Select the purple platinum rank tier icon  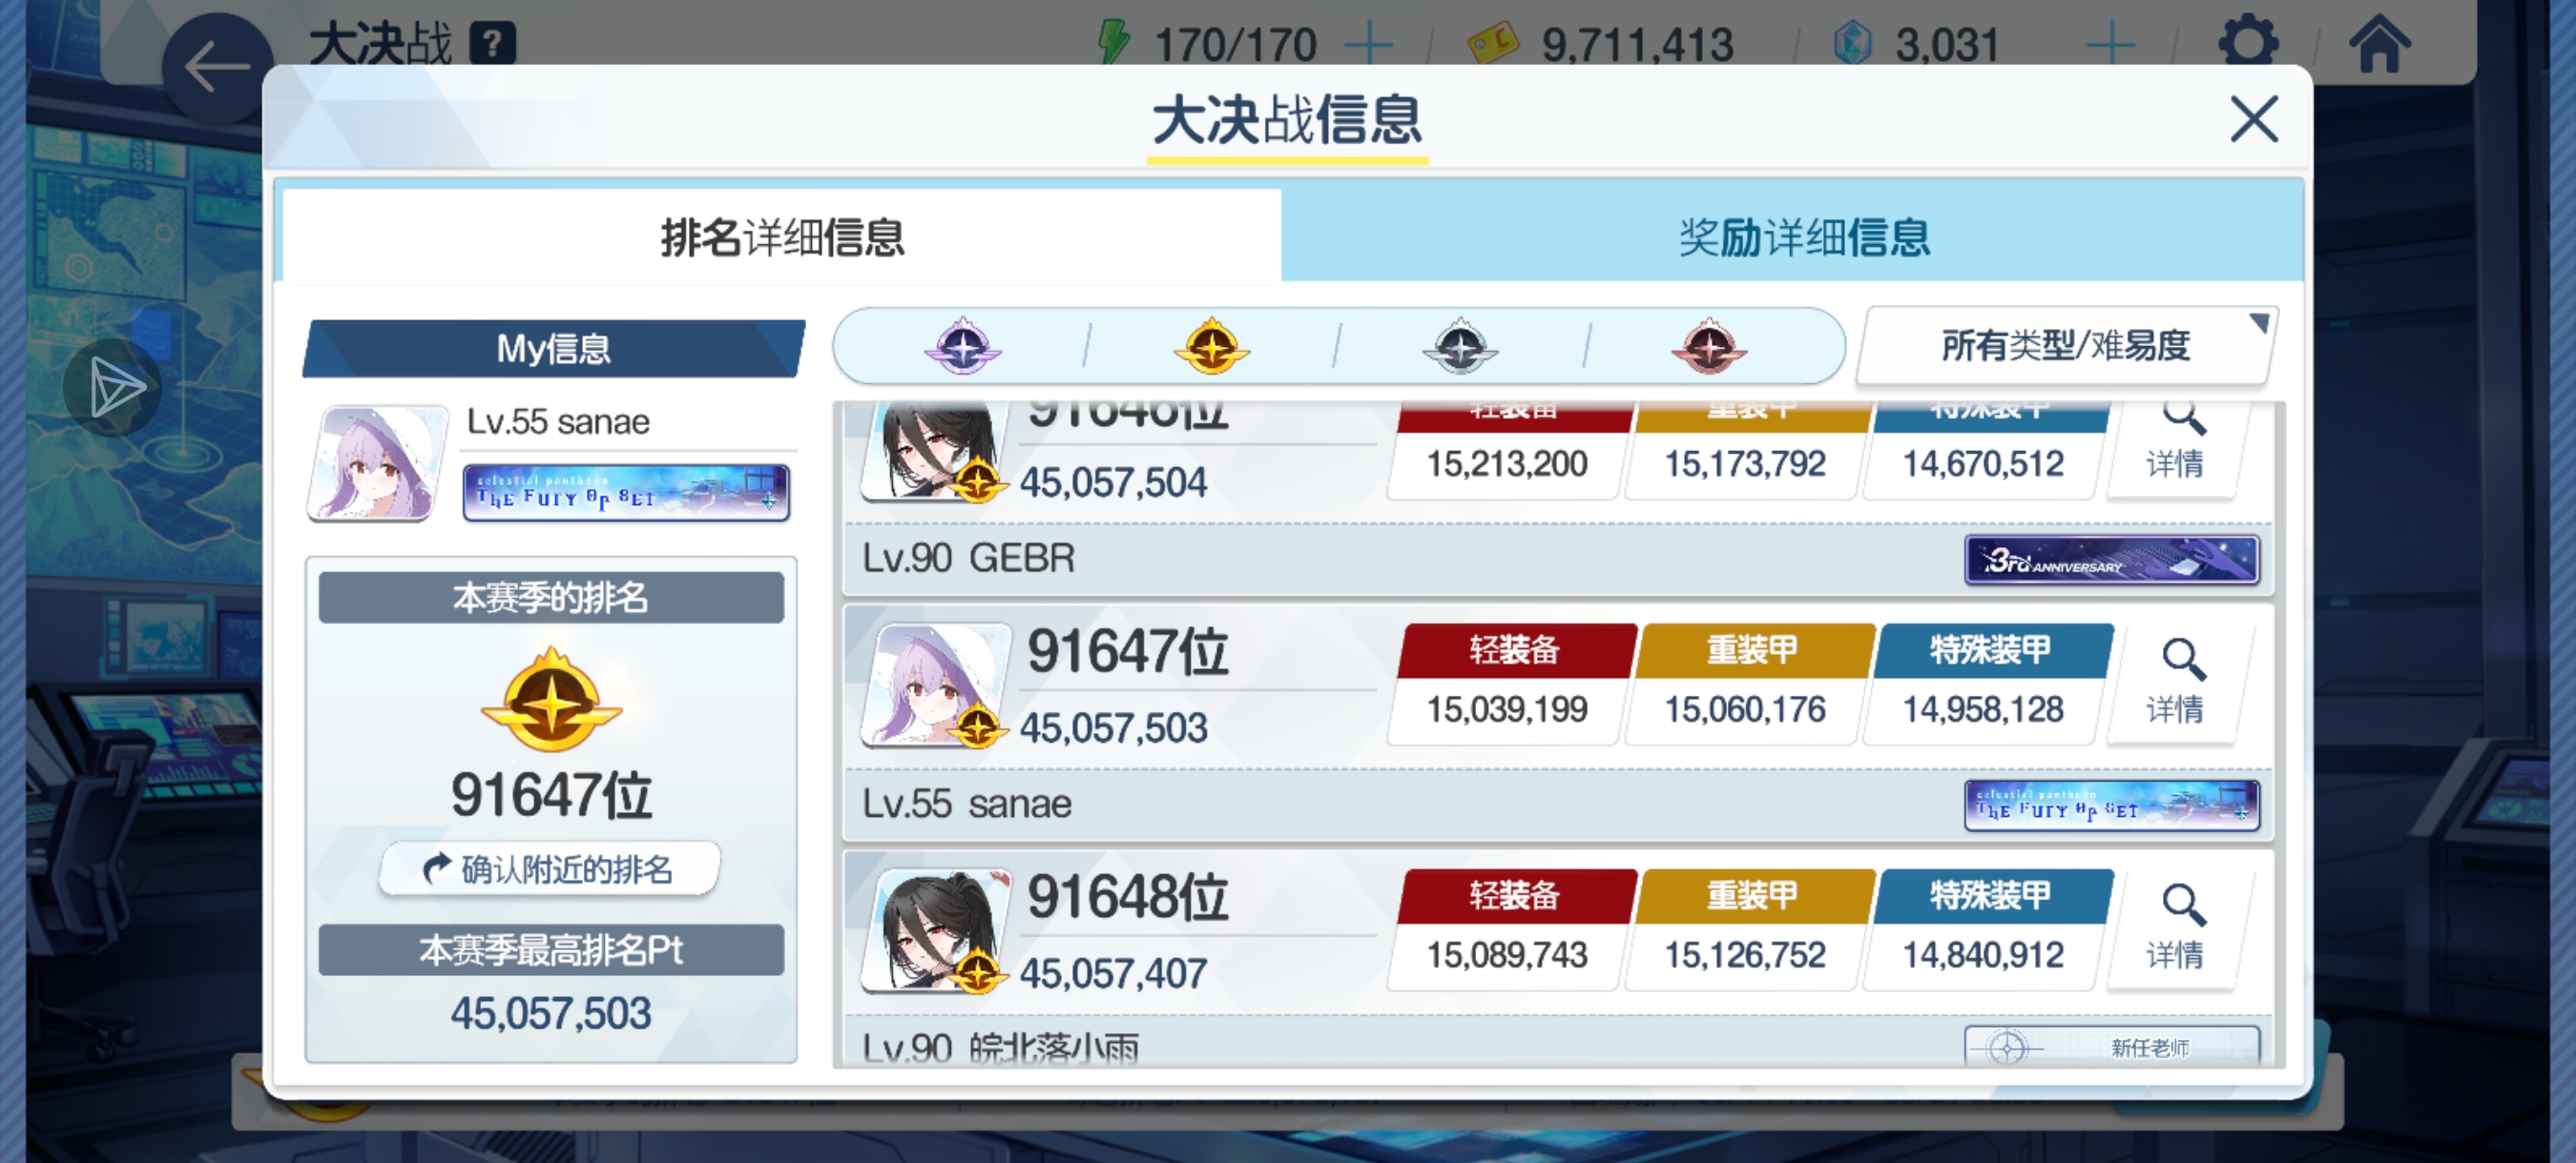(962, 347)
